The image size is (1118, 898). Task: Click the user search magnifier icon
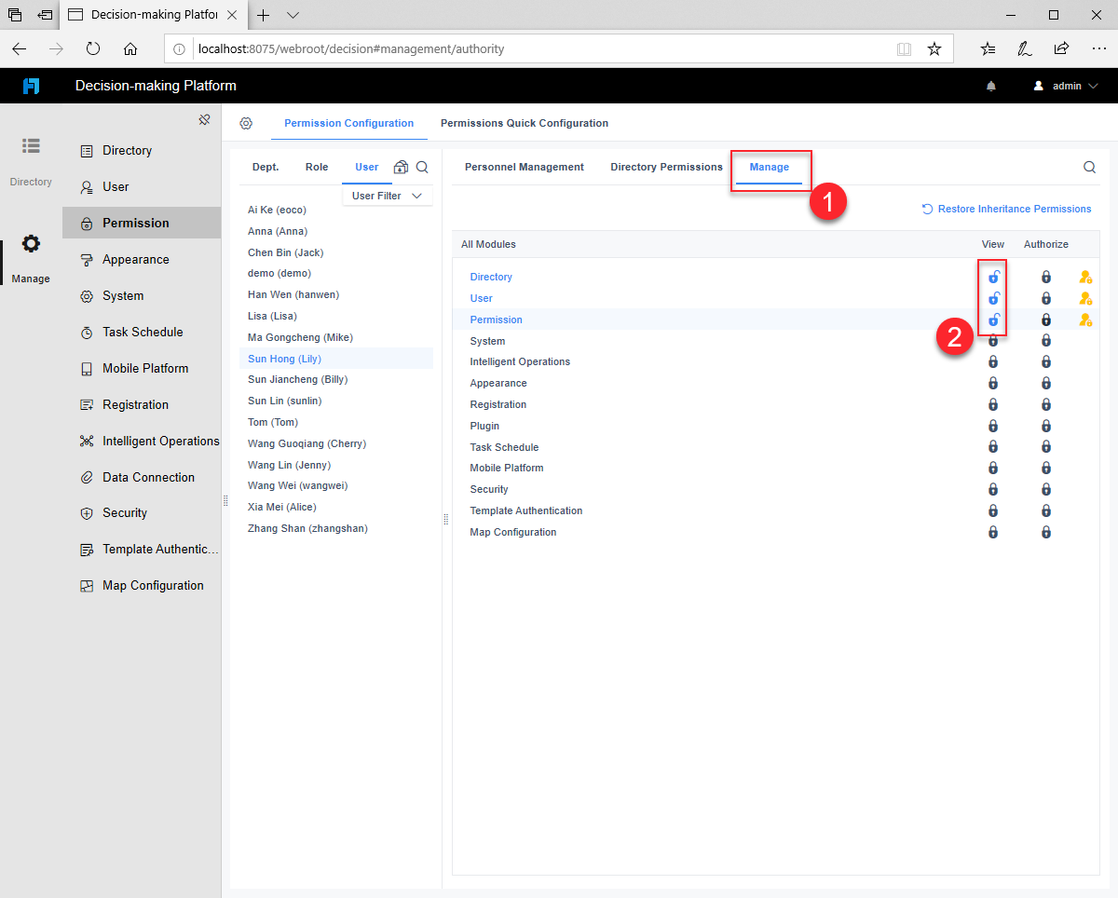(422, 167)
